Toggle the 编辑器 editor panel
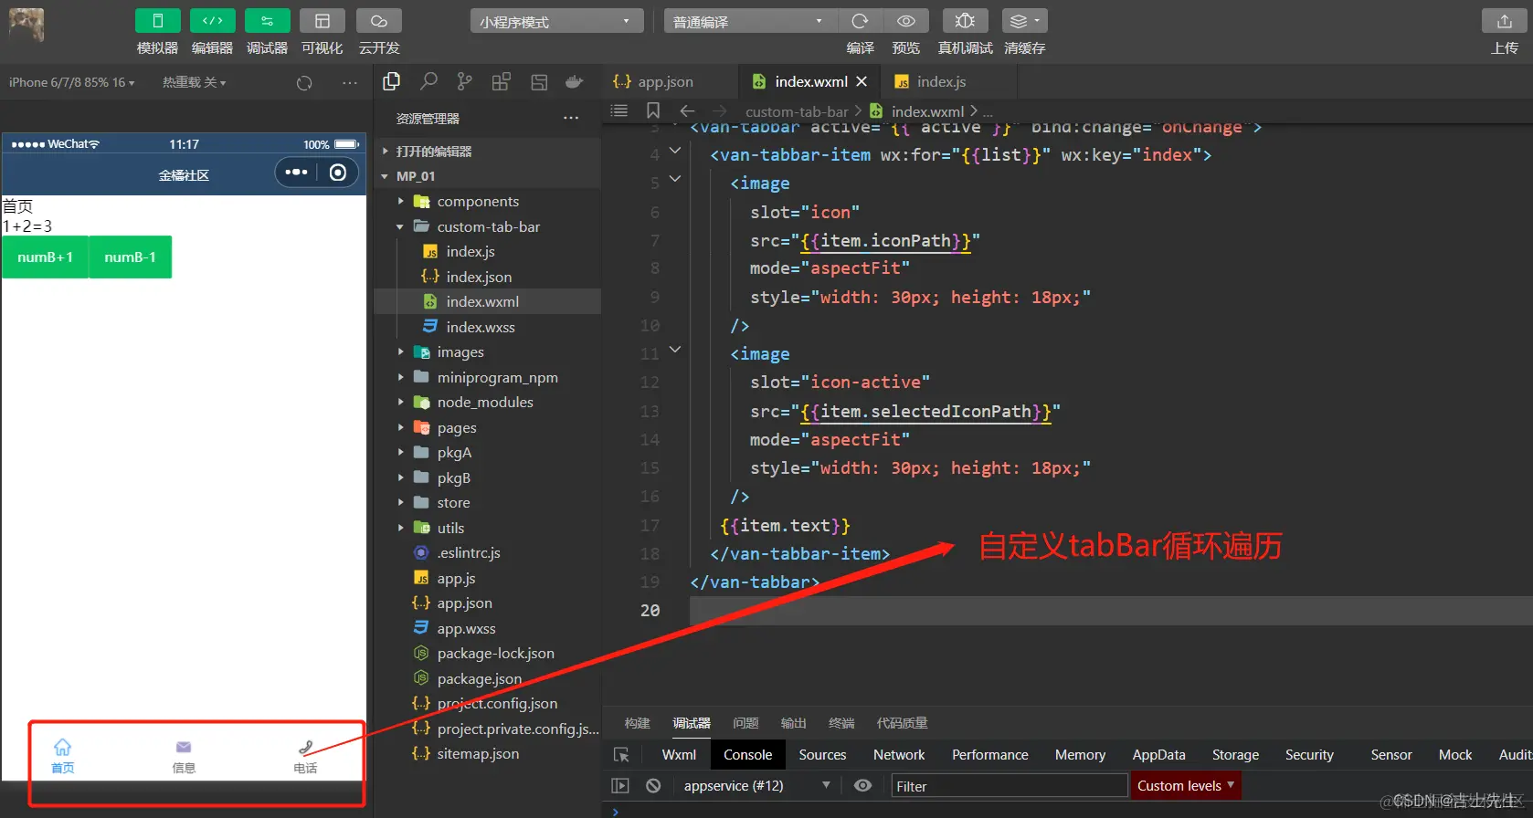 click(x=213, y=21)
